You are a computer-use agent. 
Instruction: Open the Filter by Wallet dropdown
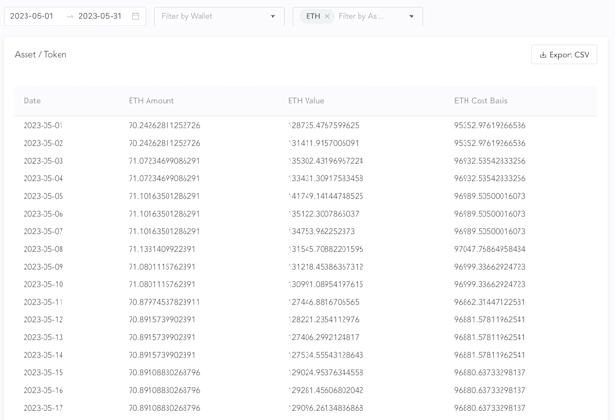click(220, 16)
